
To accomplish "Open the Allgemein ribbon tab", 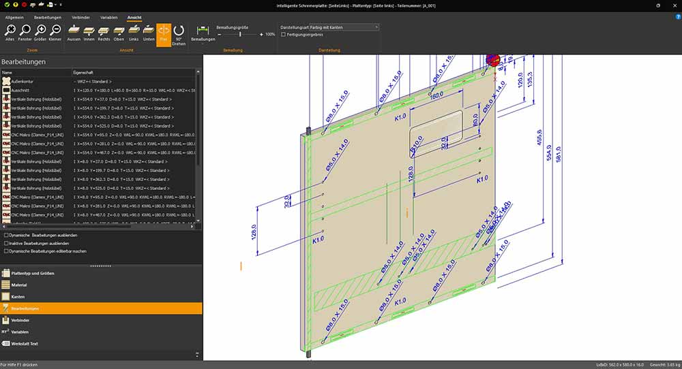I will (x=14, y=18).
